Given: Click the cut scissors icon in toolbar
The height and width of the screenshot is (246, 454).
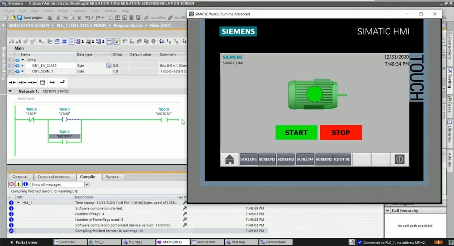Looking at the screenshot, I should (58, 18).
